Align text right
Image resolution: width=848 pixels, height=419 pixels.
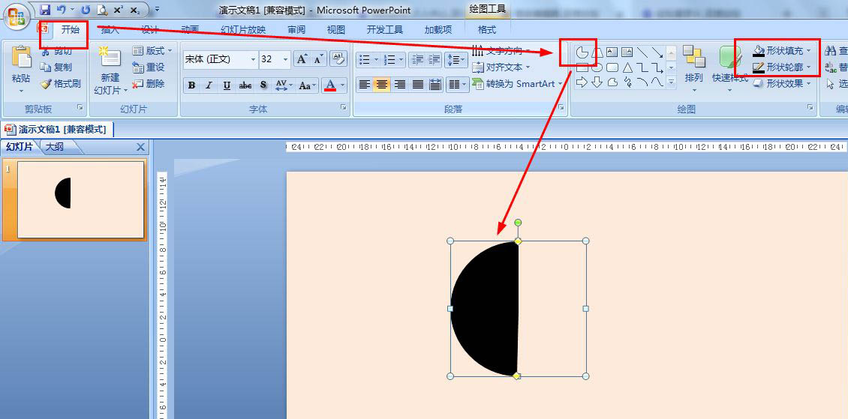400,84
